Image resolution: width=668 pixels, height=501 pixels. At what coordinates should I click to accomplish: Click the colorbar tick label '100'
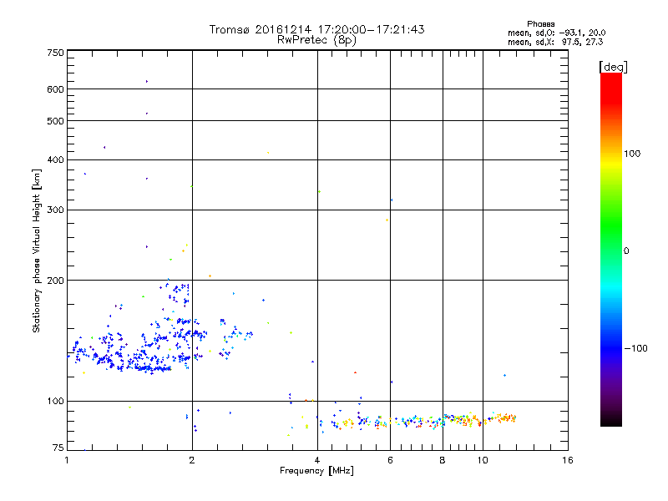tap(632, 154)
